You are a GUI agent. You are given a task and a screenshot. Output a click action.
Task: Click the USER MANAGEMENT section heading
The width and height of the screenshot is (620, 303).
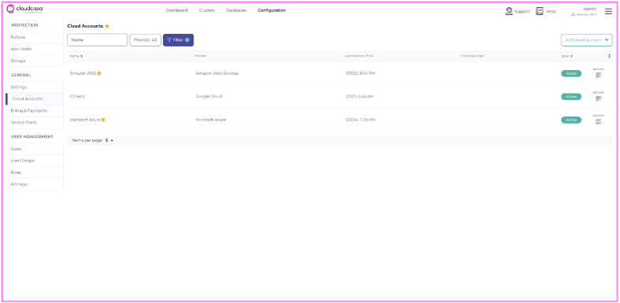pyautogui.click(x=32, y=137)
